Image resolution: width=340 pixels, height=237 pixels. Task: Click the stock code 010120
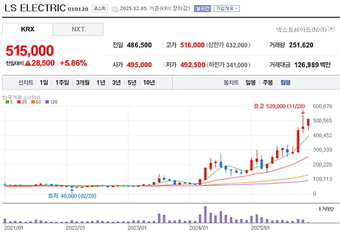pos(78,9)
